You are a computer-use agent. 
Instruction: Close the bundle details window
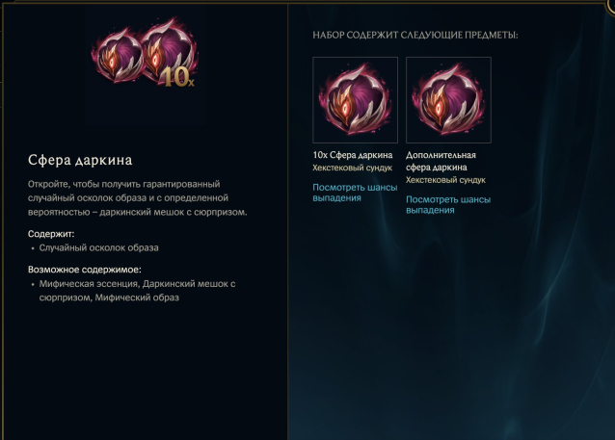[x=612, y=4]
